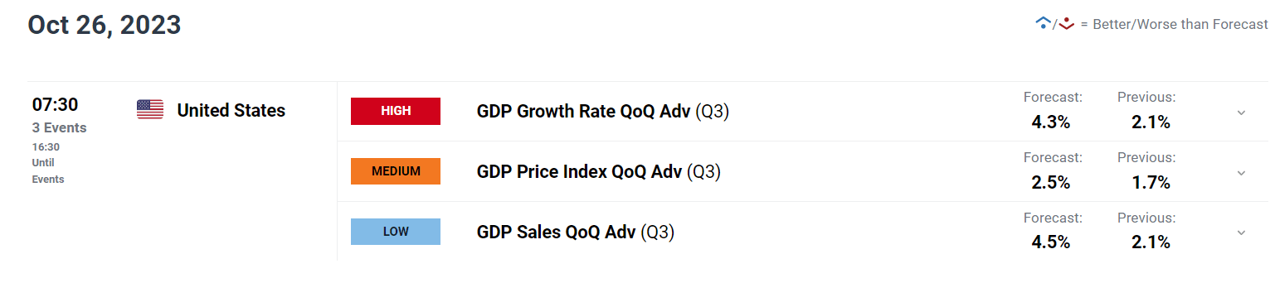Image resolution: width=1275 pixels, height=302 pixels.
Task: Click the United States country label
Action: (x=231, y=110)
